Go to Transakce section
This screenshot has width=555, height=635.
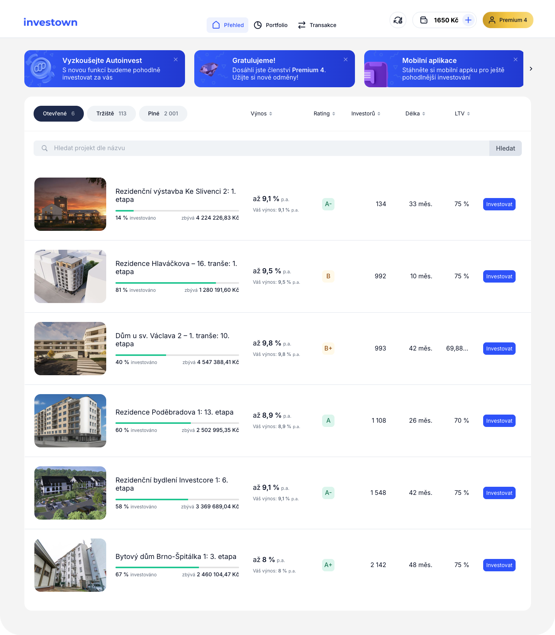click(x=317, y=25)
